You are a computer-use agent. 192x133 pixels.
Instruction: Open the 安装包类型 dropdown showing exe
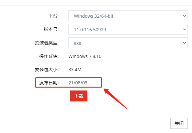tap(128, 43)
